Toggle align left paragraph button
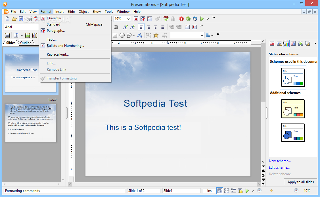The image size is (320, 197). point(141,27)
